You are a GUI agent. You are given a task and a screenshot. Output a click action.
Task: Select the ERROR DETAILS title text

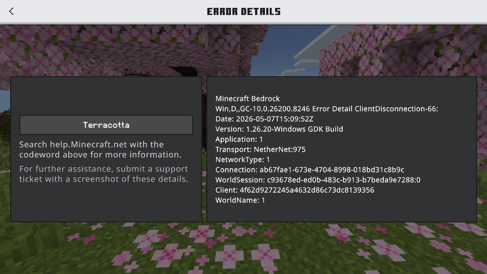tap(244, 11)
